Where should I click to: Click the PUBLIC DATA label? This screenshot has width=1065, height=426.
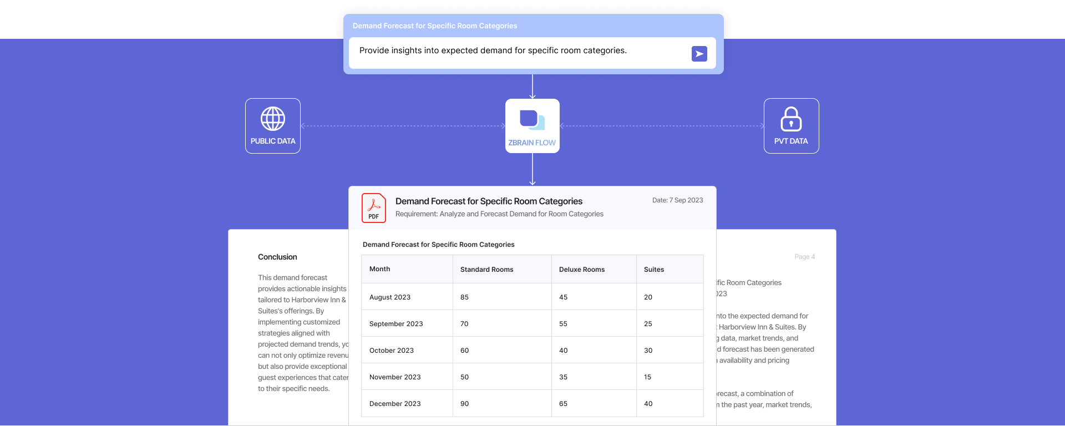pyautogui.click(x=273, y=141)
